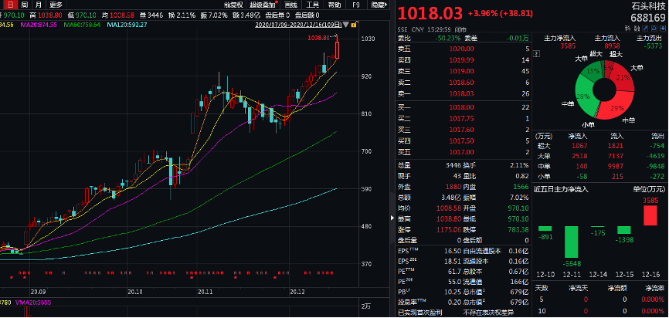Switch to the 周 weekly chart tab

(25, 5)
